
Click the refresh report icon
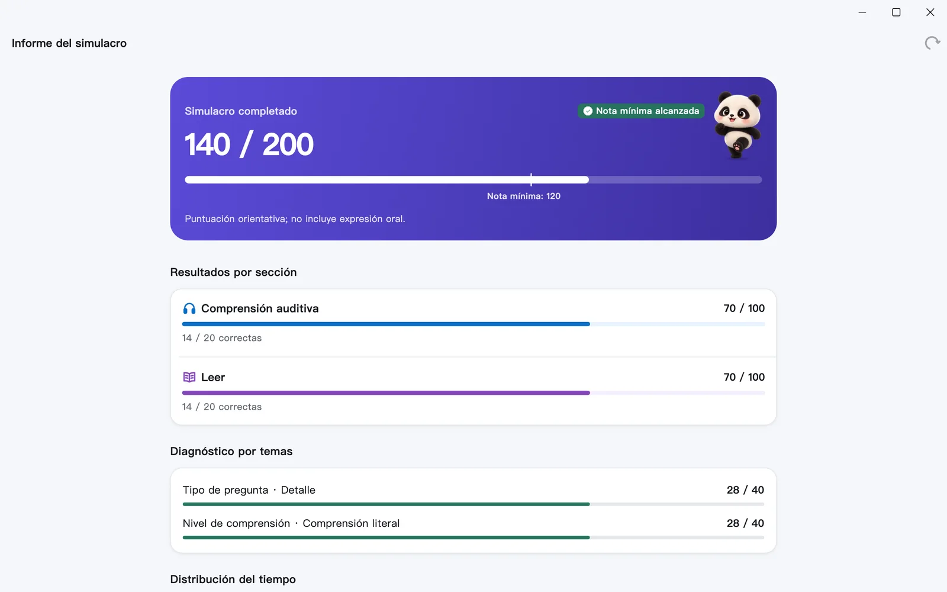[x=932, y=43]
